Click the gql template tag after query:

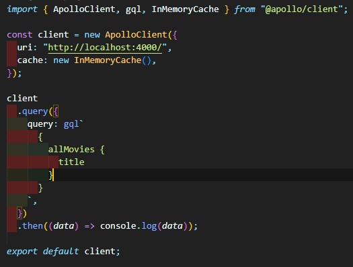tap(71, 124)
